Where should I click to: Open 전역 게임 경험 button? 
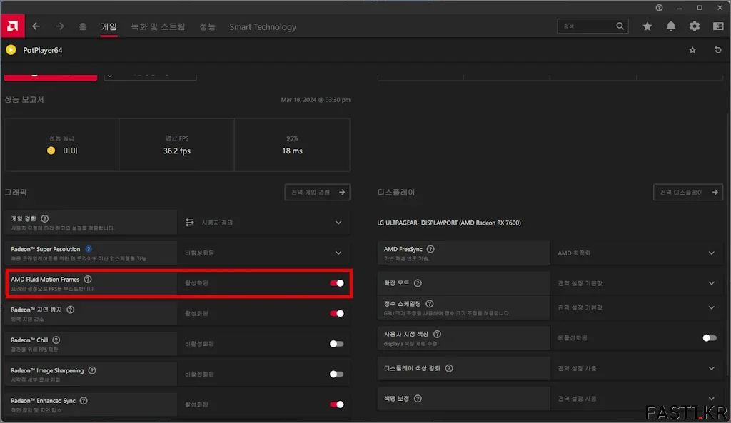pyautogui.click(x=317, y=193)
